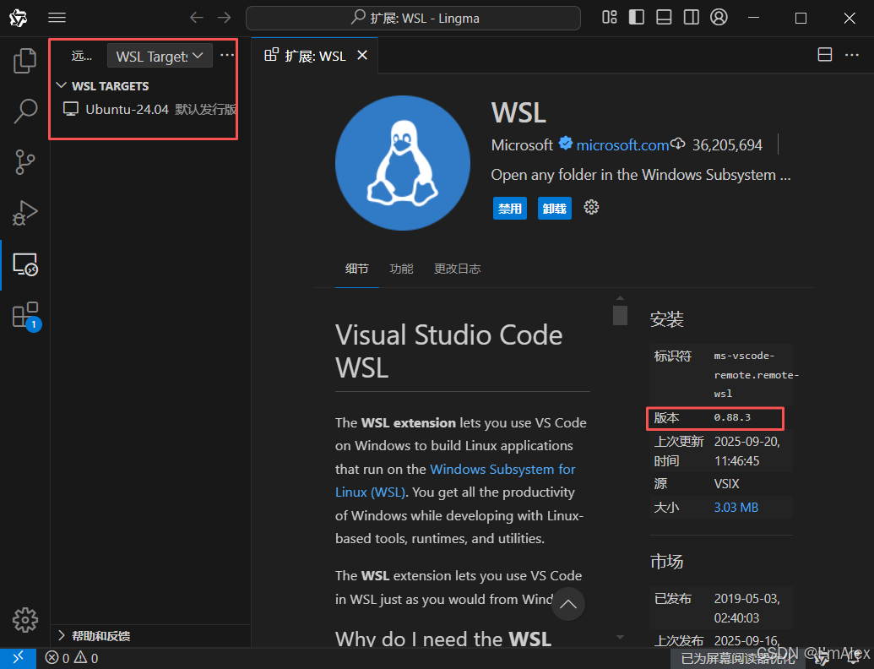This screenshot has height=669, width=874.
Task: Click the command center search box
Action: pyautogui.click(x=413, y=18)
